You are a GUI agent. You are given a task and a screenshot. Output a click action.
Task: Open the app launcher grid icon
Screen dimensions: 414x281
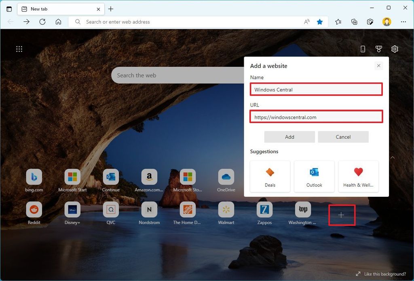click(x=19, y=49)
